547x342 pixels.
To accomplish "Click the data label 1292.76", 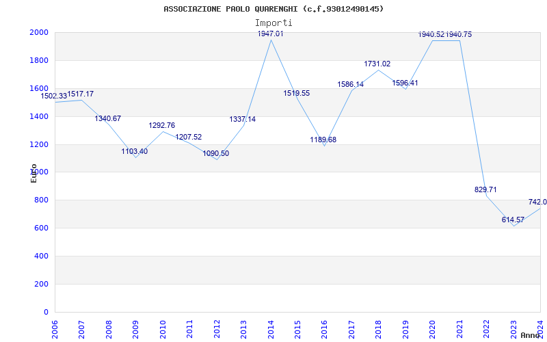I will 161,125.
